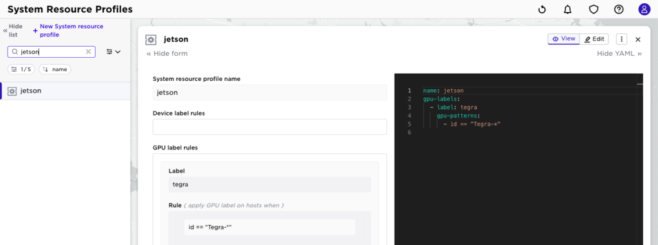
Task: Open the notifications bell
Action: (x=568, y=9)
